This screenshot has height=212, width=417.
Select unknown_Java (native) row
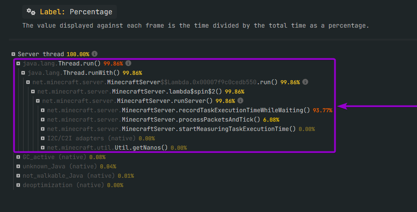(60, 167)
